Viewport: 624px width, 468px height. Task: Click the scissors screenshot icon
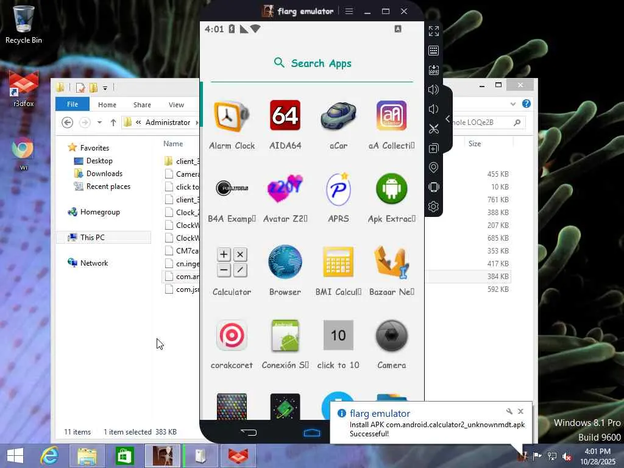[434, 129]
